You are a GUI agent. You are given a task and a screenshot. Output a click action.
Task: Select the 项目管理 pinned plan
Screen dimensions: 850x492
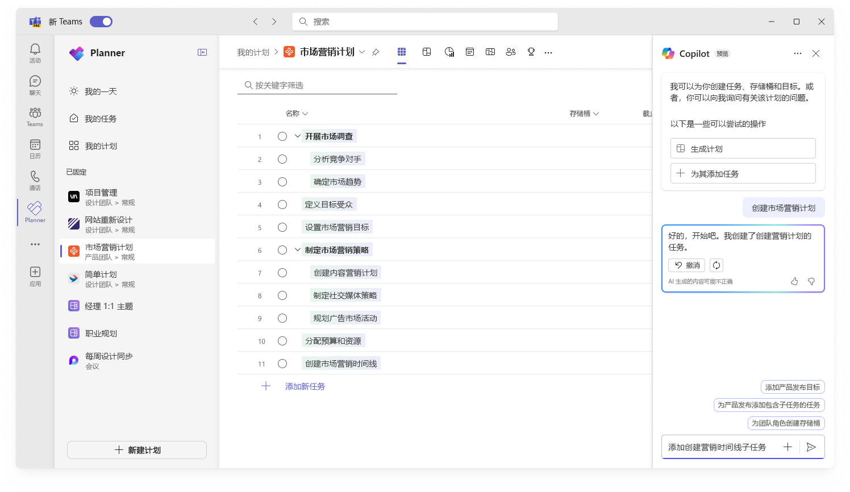[x=137, y=197]
